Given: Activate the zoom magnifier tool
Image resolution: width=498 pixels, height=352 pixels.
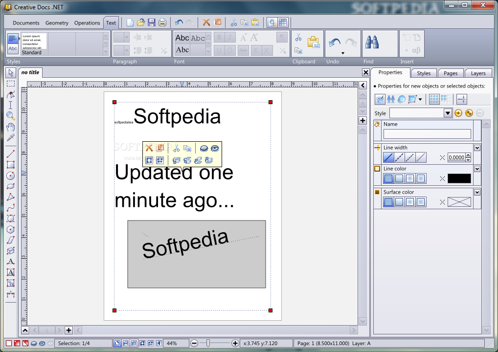Looking at the screenshot, I should (11, 116).
